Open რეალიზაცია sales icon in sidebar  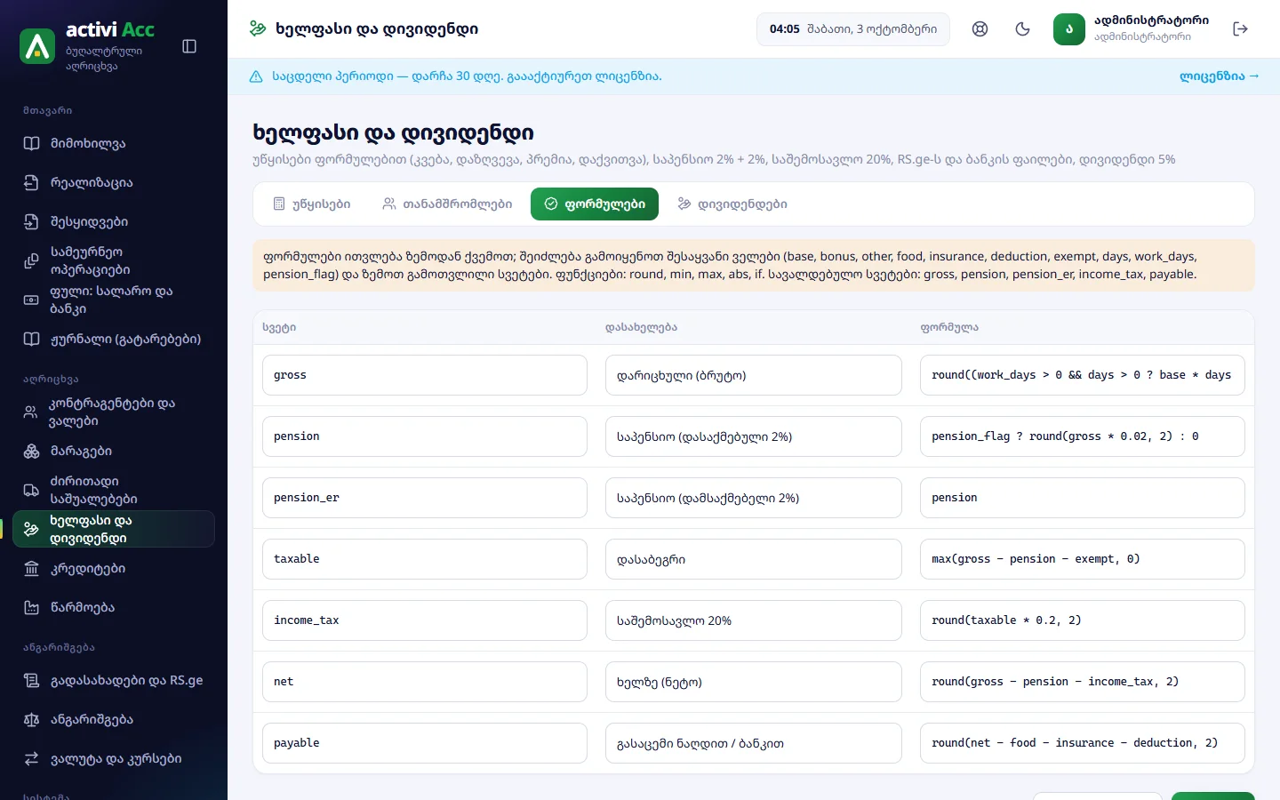[31, 182]
